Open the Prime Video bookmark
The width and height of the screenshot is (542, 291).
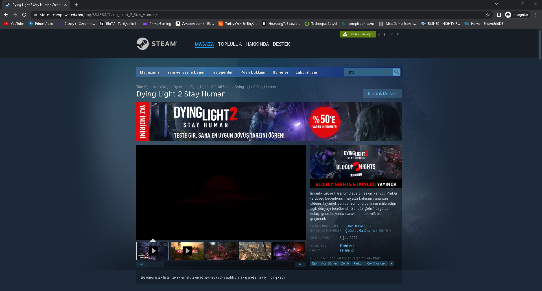(x=41, y=24)
